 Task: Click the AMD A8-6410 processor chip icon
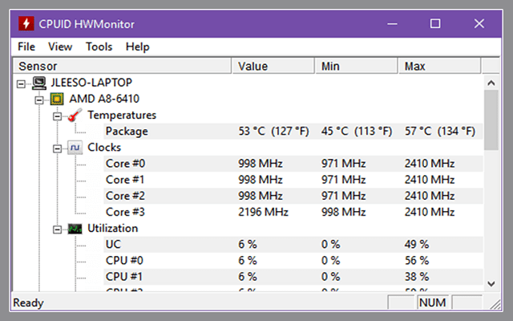click(57, 99)
